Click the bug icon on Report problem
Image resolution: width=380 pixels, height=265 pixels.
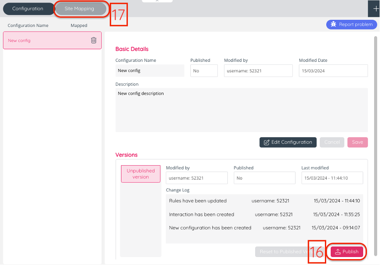pos(333,24)
